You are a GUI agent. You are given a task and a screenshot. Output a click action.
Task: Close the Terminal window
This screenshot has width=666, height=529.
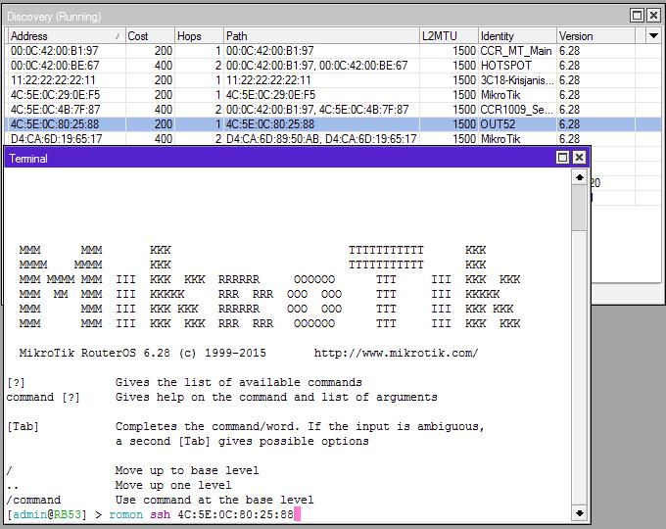(579, 158)
